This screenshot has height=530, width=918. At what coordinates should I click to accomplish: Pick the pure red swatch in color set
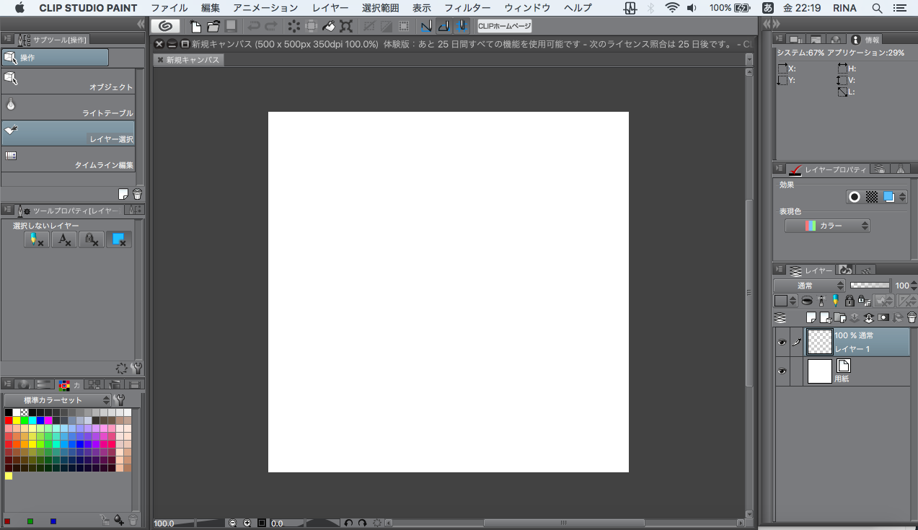point(9,420)
